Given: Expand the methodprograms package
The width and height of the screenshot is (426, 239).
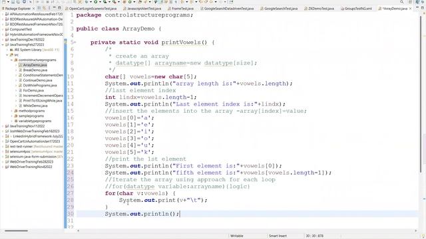Looking at the screenshot, I should click(x=12, y=111).
